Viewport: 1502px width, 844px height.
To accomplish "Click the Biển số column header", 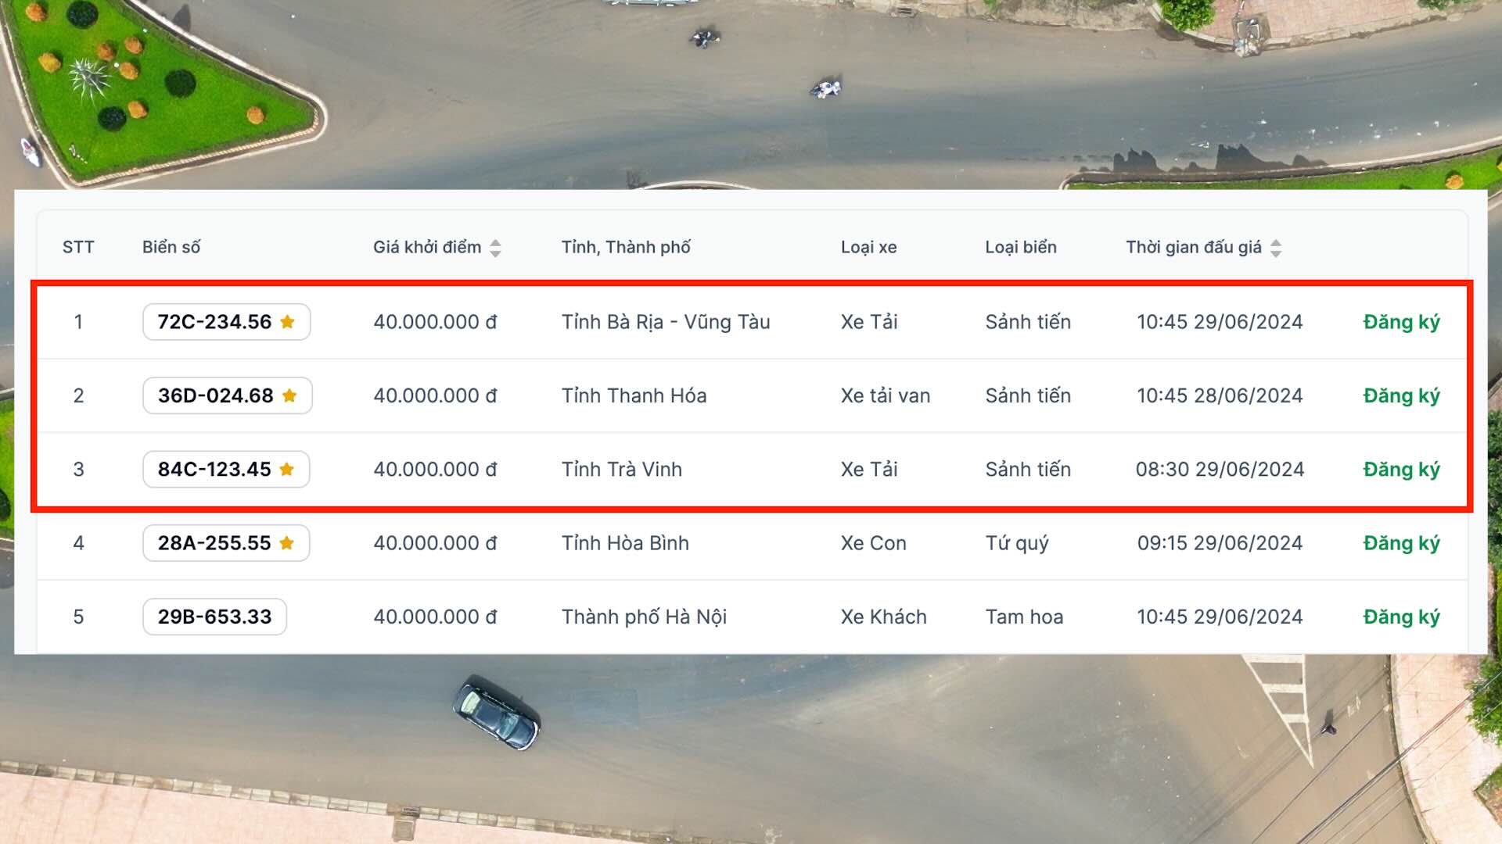I will pos(171,247).
